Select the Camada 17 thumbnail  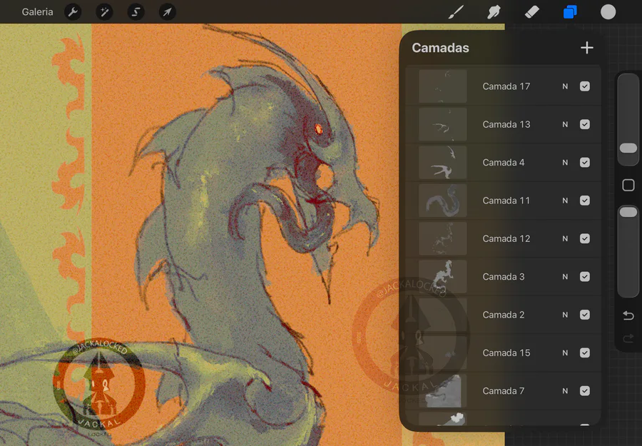[x=442, y=86]
